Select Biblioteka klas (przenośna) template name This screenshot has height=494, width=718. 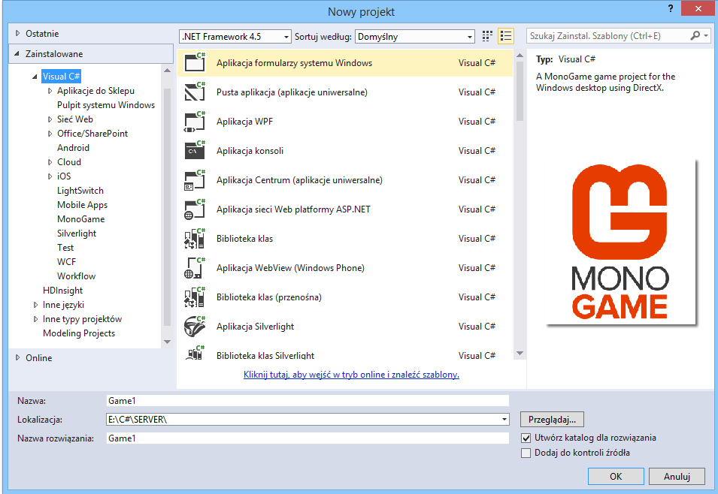click(269, 297)
